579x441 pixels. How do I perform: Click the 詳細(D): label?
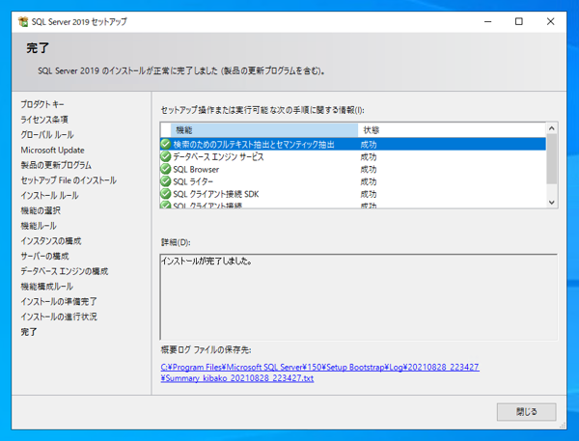(176, 242)
